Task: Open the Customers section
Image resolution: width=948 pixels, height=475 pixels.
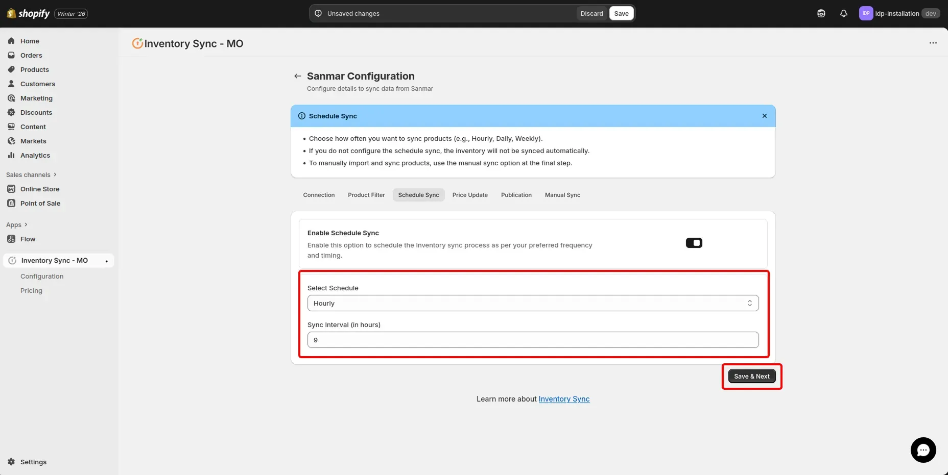Action: tap(37, 84)
